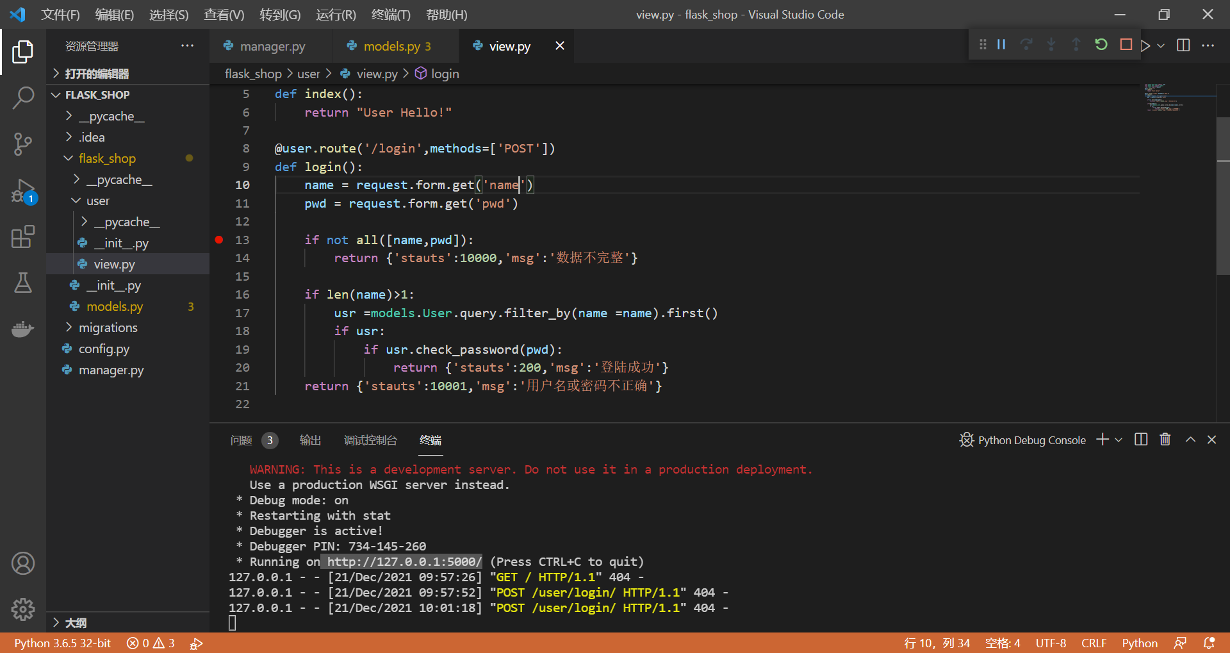Restart the debug session
Image resolution: width=1230 pixels, height=653 pixels.
tap(1101, 45)
